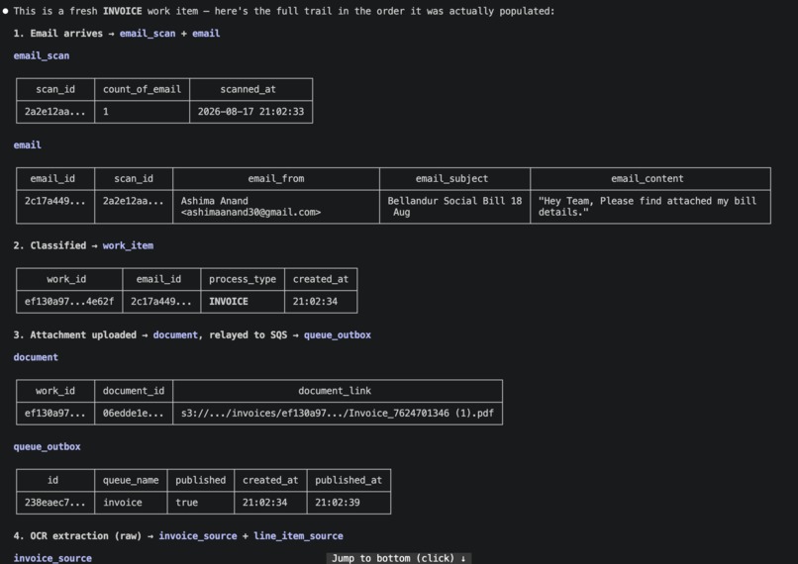Click the 'Bellandur Social Bill 18 Aug' subject
The width and height of the screenshot is (798, 564).
(x=455, y=207)
